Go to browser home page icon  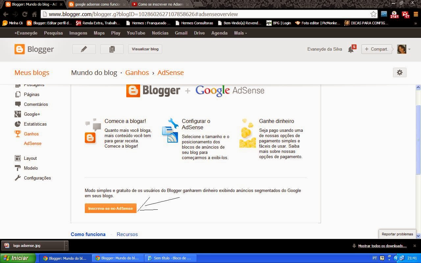34,14
